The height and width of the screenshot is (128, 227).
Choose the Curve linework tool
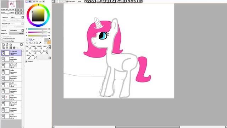point(28,57)
